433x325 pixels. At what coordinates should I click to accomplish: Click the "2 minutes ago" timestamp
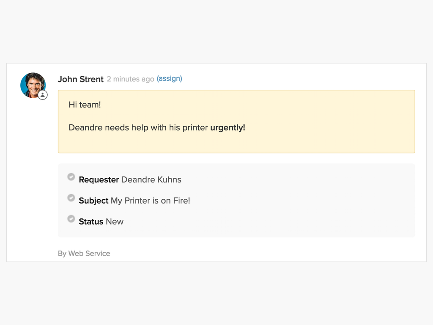click(x=130, y=79)
